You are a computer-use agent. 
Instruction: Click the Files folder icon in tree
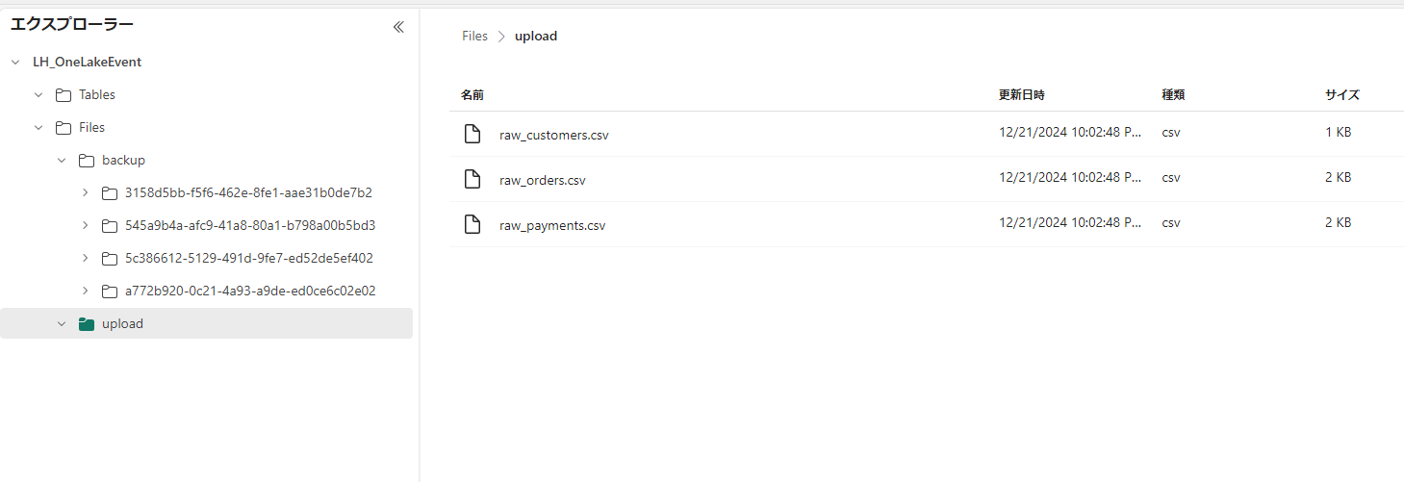[64, 128]
